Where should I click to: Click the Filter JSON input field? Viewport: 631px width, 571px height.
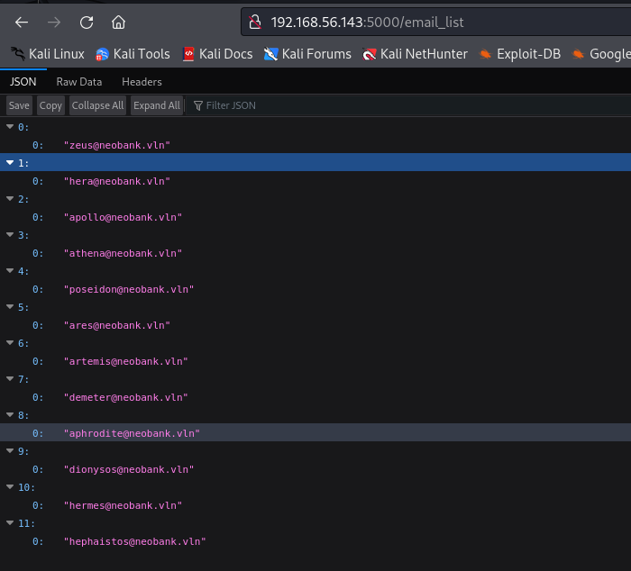(408, 105)
